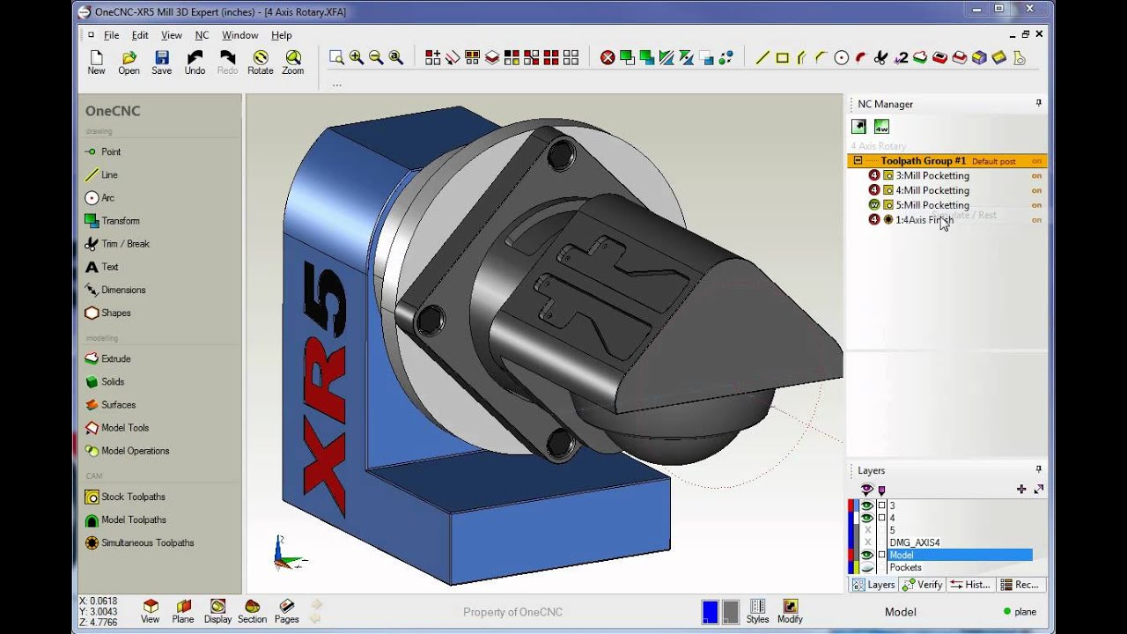The height and width of the screenshot is (634, 1127).
Task: Open the Transform tools
Action: coord(112,221)
